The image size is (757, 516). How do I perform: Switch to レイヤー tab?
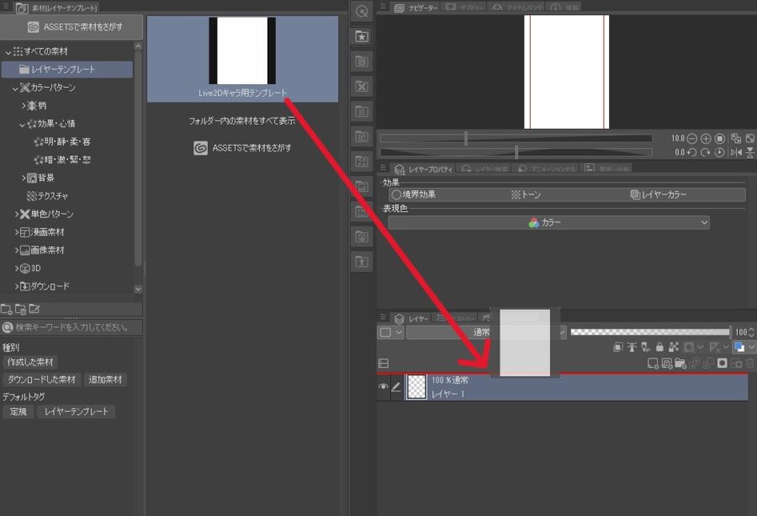412,319
